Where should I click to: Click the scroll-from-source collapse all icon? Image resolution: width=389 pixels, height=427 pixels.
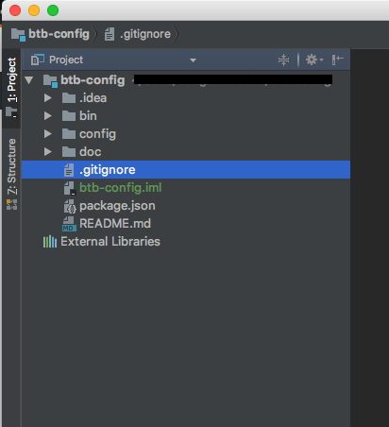click(283, 60)
